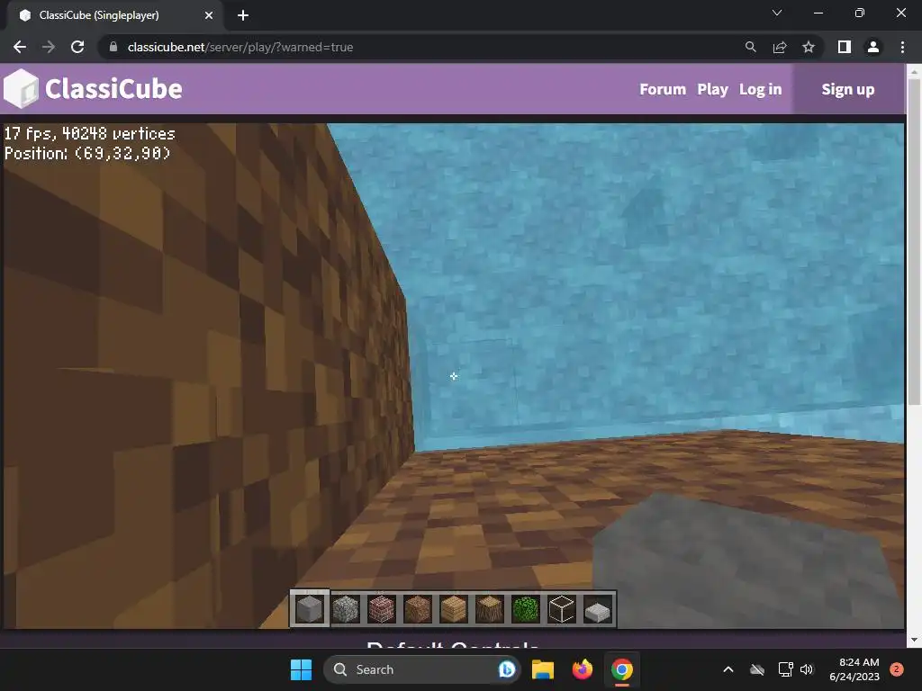Click the page vertical scrollbar thumb
Image resolution: width=922 pixels, height=691 pixels.
(x=914, y=241)
